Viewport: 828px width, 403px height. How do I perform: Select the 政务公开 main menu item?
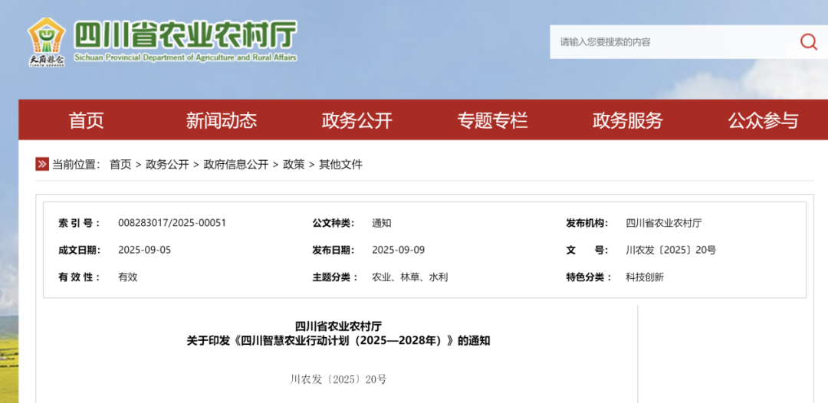356,120
